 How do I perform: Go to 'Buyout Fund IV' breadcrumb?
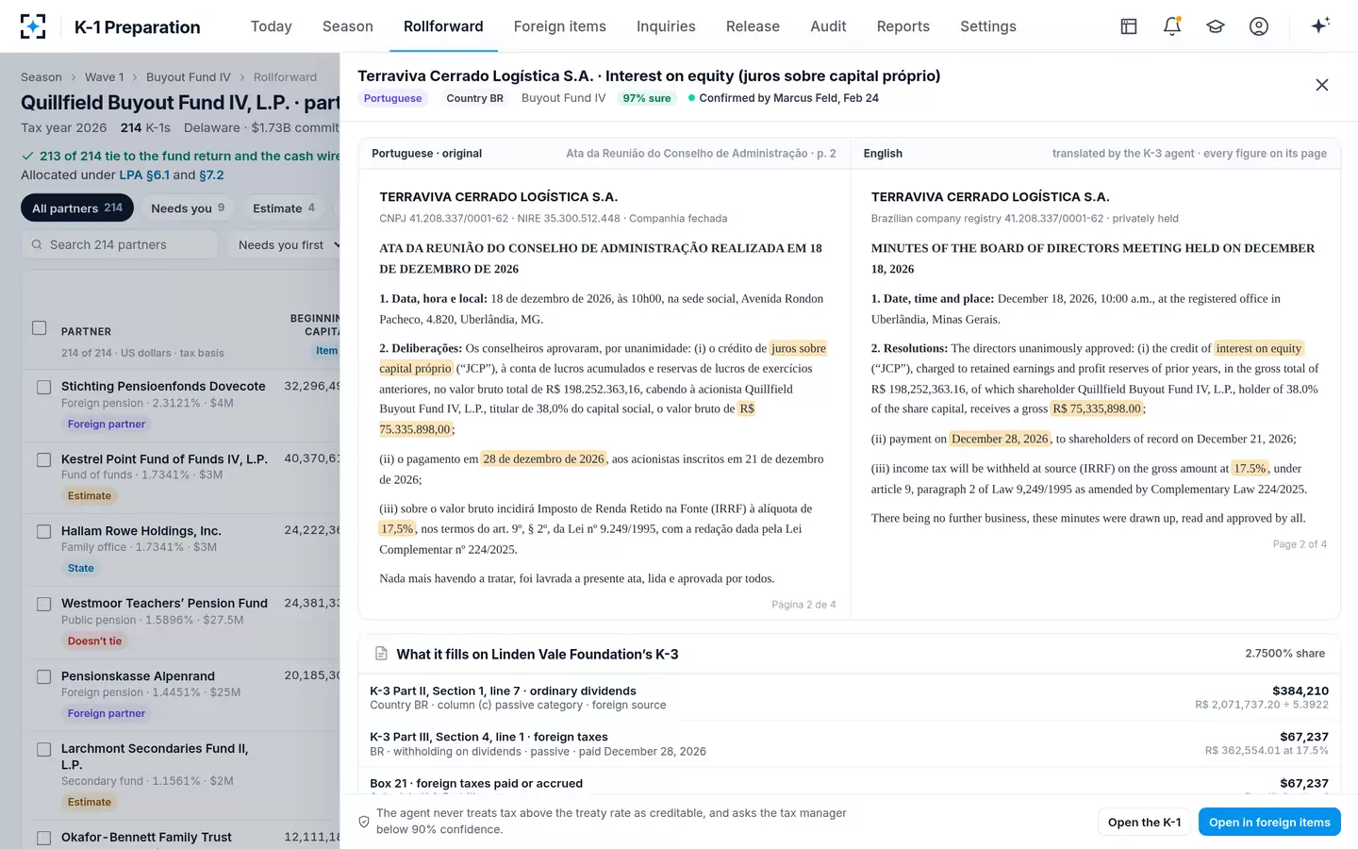(x=189, y=77)
